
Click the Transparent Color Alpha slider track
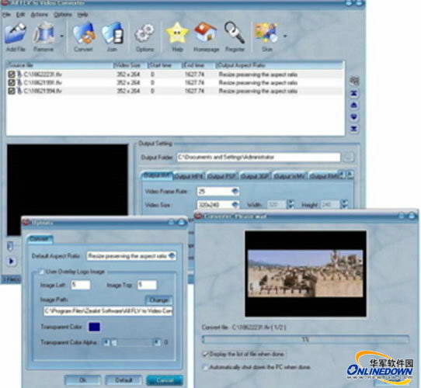tap(131, 342)
